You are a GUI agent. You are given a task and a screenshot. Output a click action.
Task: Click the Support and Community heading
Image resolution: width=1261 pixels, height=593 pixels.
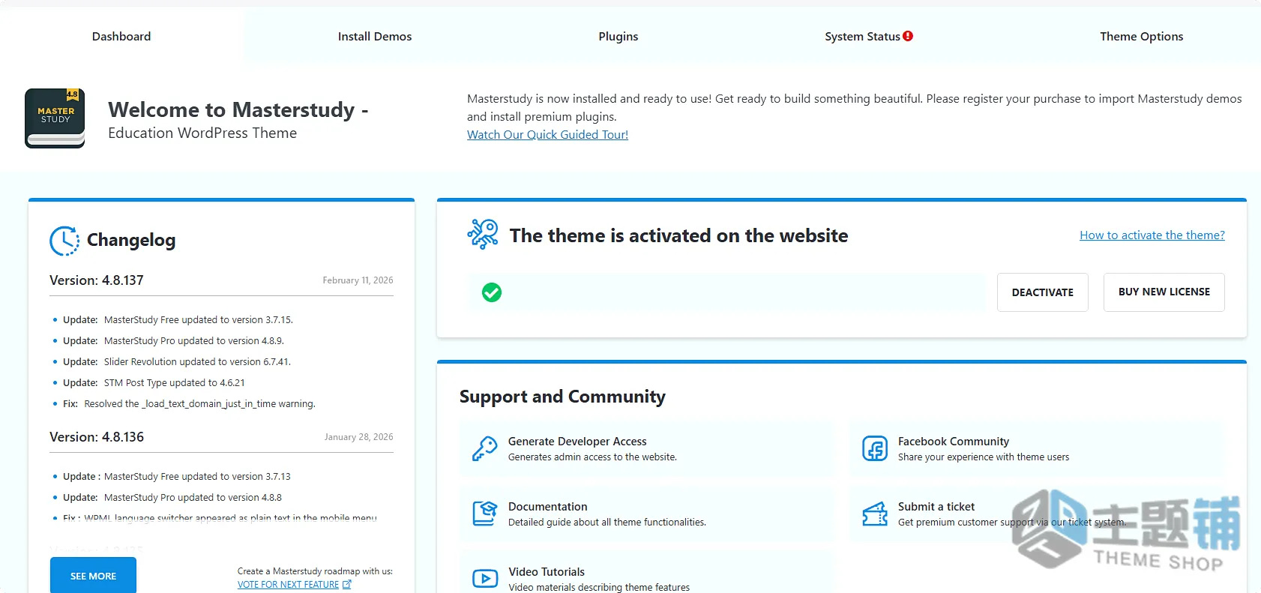562,397
